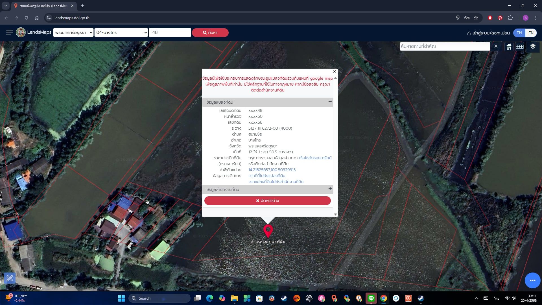
Task: Click the ปิดหน้าต่าง close window button
Action: point(267,201)
